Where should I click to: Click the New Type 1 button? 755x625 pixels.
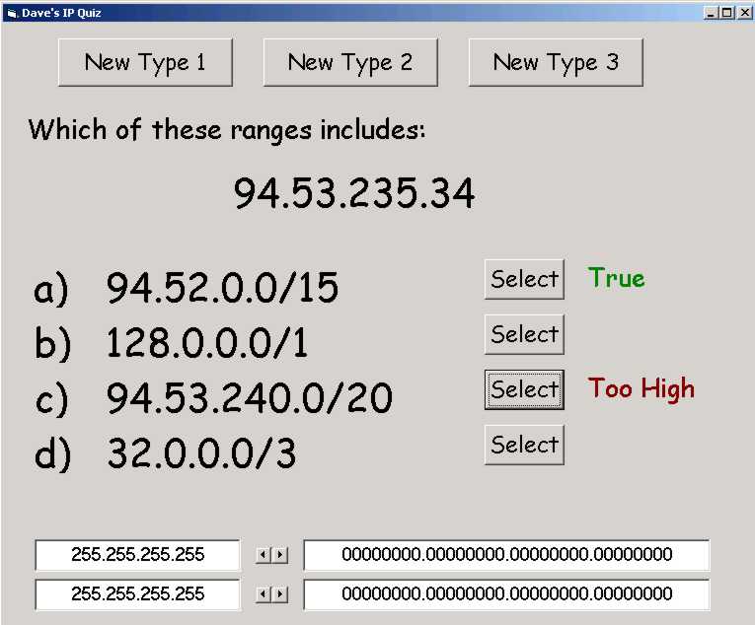[145, 62]
